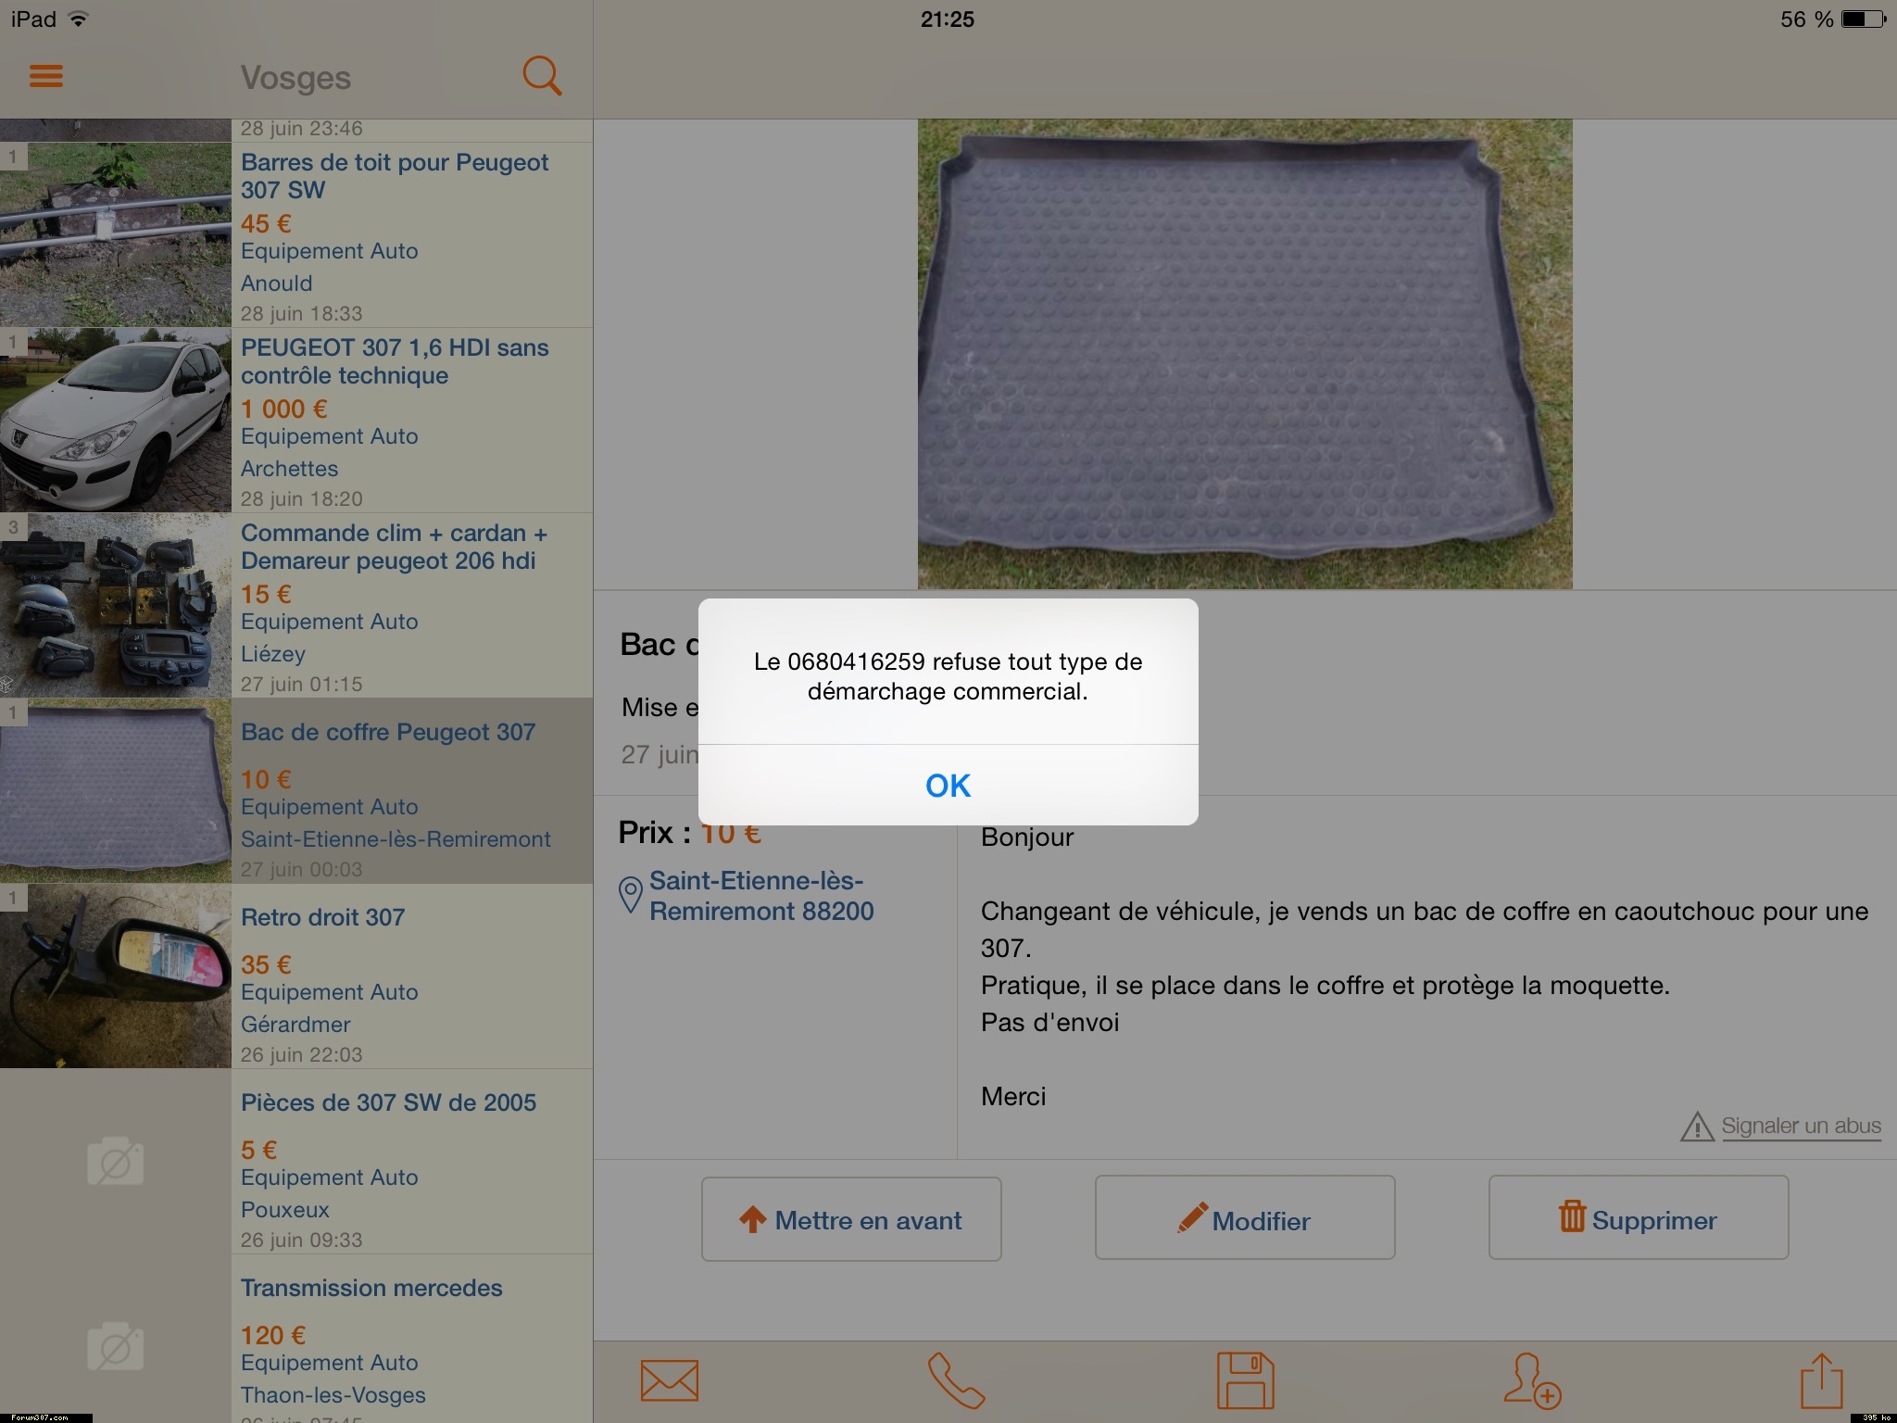Screen dimensions: 1897x1423
Task: Open the hamburger menu icon
Action: pyautogui.click(x=46, y=76)
